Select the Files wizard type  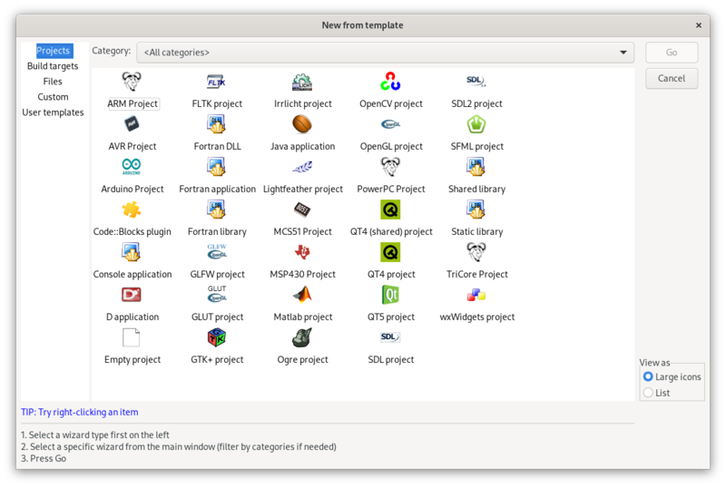pyautogui.click(x=53, y=82)
